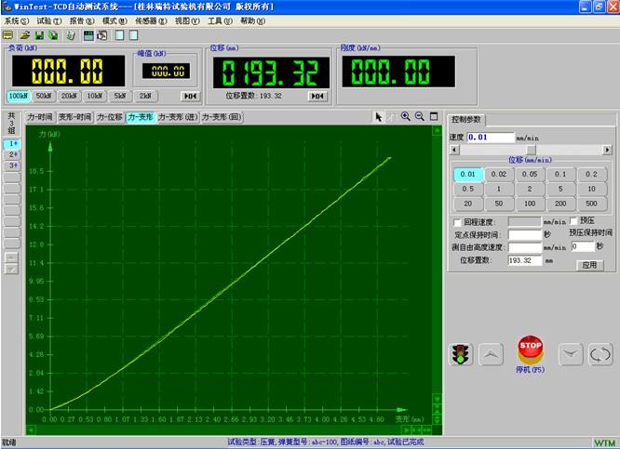The image size is (620, 449).
Task: Click the load display reset arrow button
Action: (190, 96)
